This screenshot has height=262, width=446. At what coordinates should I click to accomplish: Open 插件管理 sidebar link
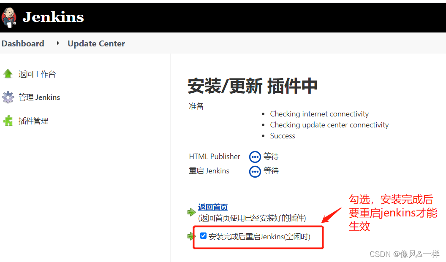point(33,121)
